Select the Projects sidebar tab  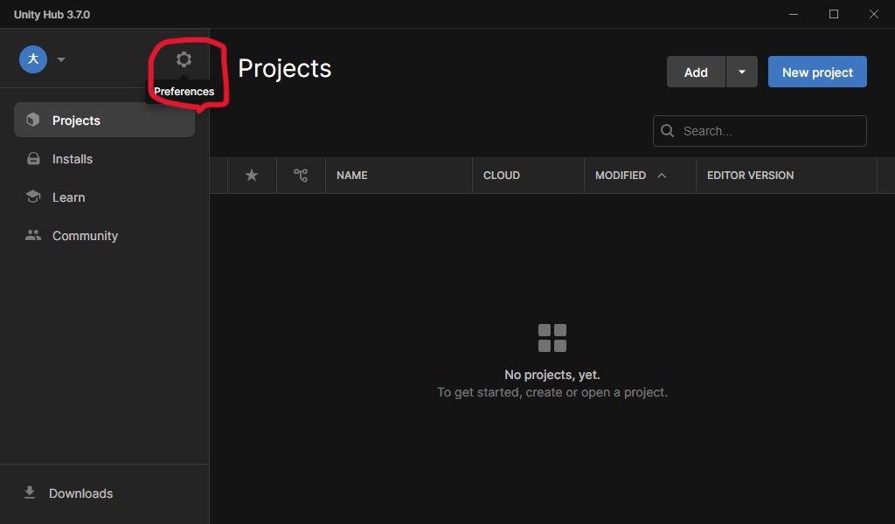[x=104, y=121]
